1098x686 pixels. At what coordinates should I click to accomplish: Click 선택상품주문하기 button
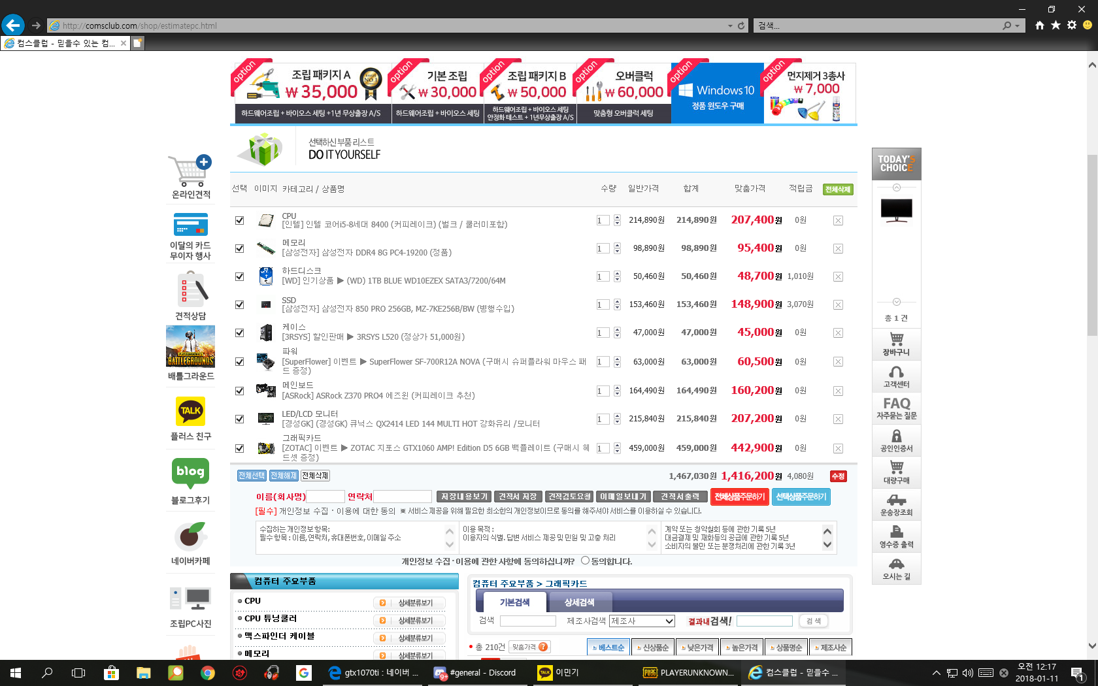801,497
